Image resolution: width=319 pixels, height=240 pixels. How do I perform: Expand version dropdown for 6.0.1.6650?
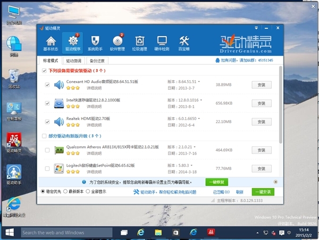point(199,118)
